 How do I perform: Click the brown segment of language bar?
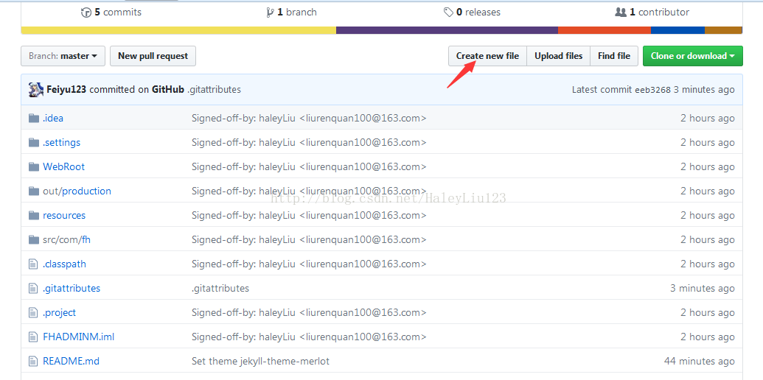724,30
